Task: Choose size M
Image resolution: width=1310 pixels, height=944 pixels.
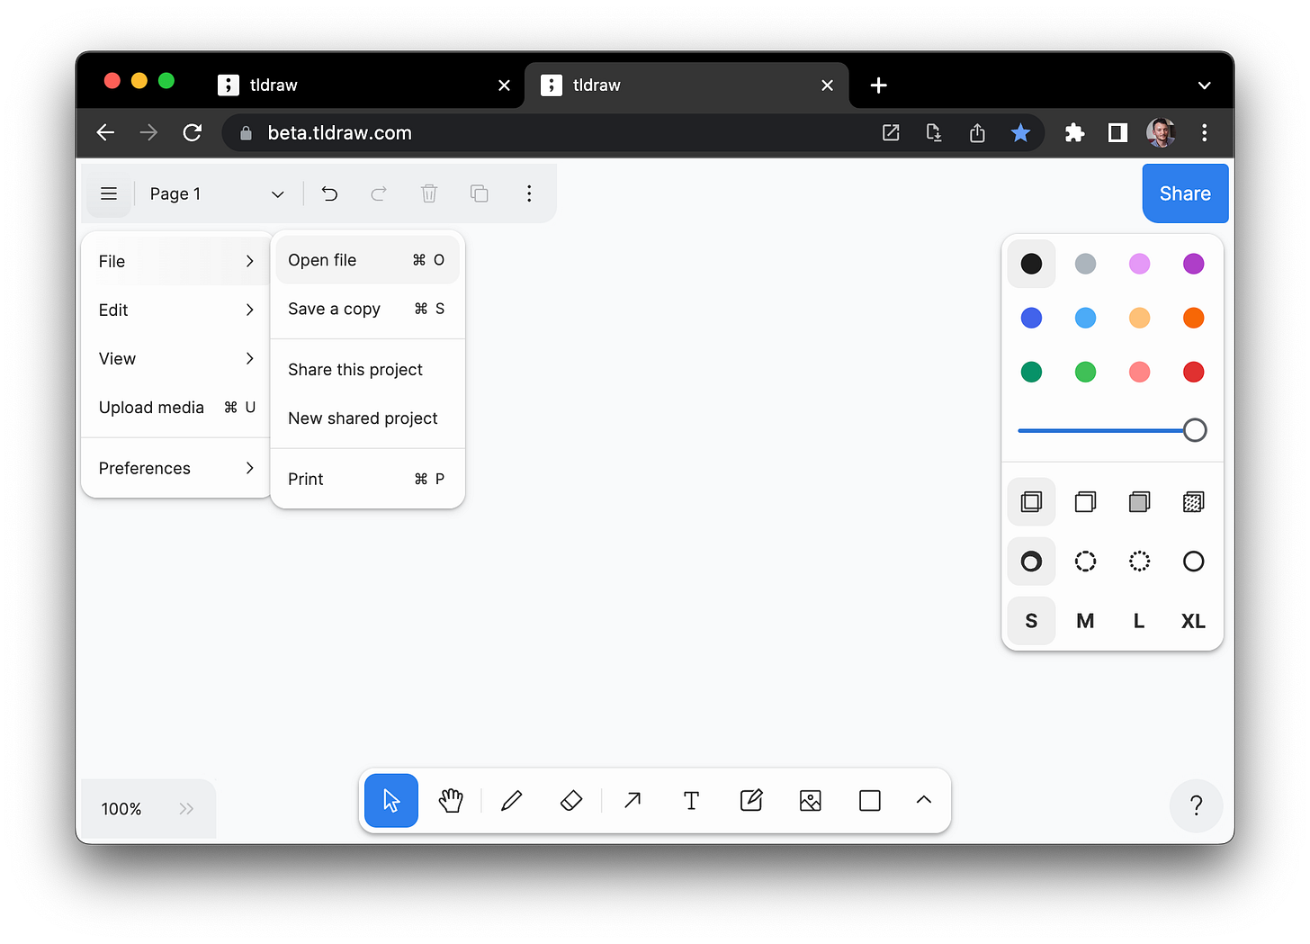Action: pos(1085,621)
